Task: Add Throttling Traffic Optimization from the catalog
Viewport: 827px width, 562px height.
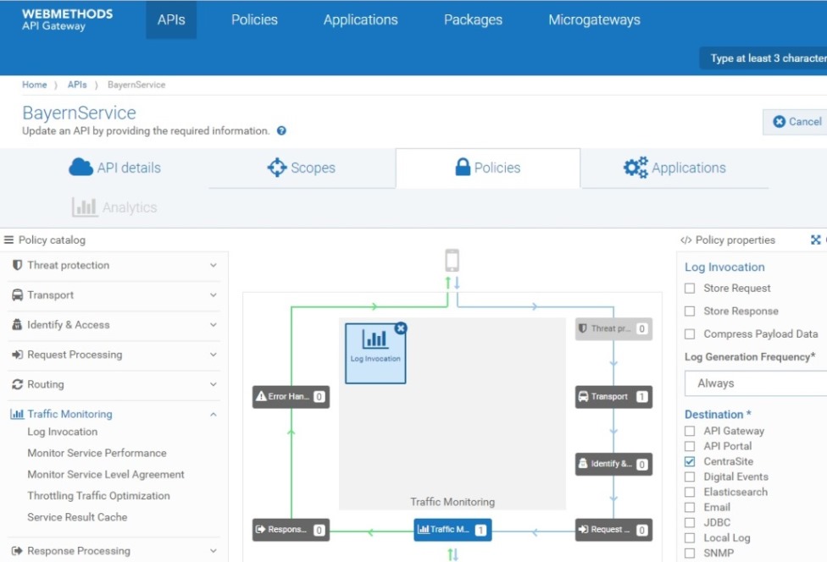Action: pos(98,496)
